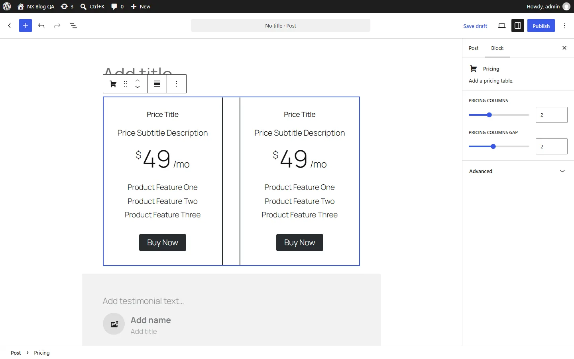The height and width of the screenshot is (359, 574).
Task: Open the updates indicator showing 3
Action: (67, 6)
